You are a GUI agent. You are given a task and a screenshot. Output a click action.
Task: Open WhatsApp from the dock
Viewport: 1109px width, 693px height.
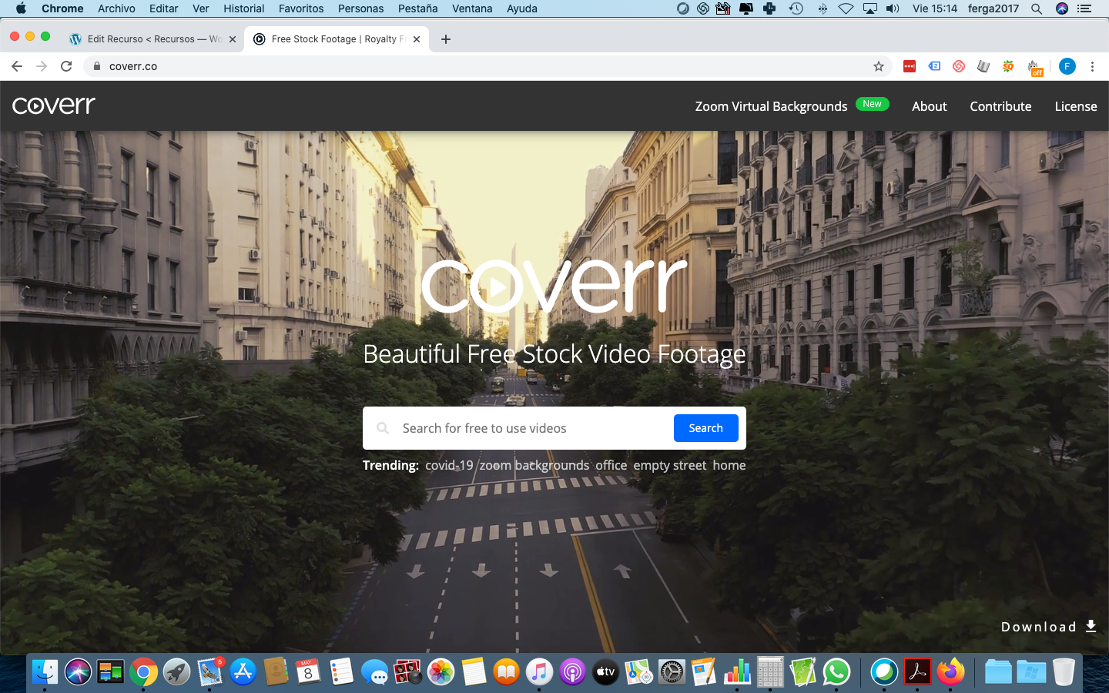(836, 672)
